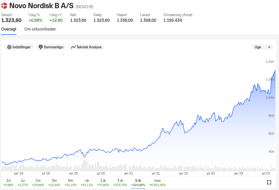The width and height of the screenshot is (279, 190).
Task: Click the 600 price axis label
Action: point(271,133)
